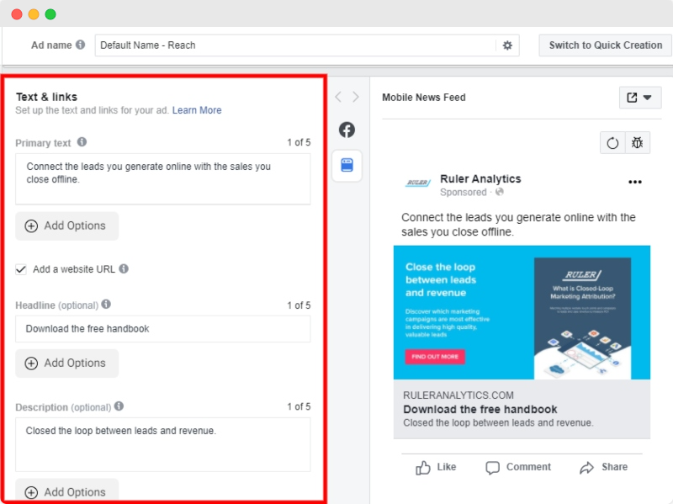Select the Mobile News Feed device icon

tap(347, 166)
